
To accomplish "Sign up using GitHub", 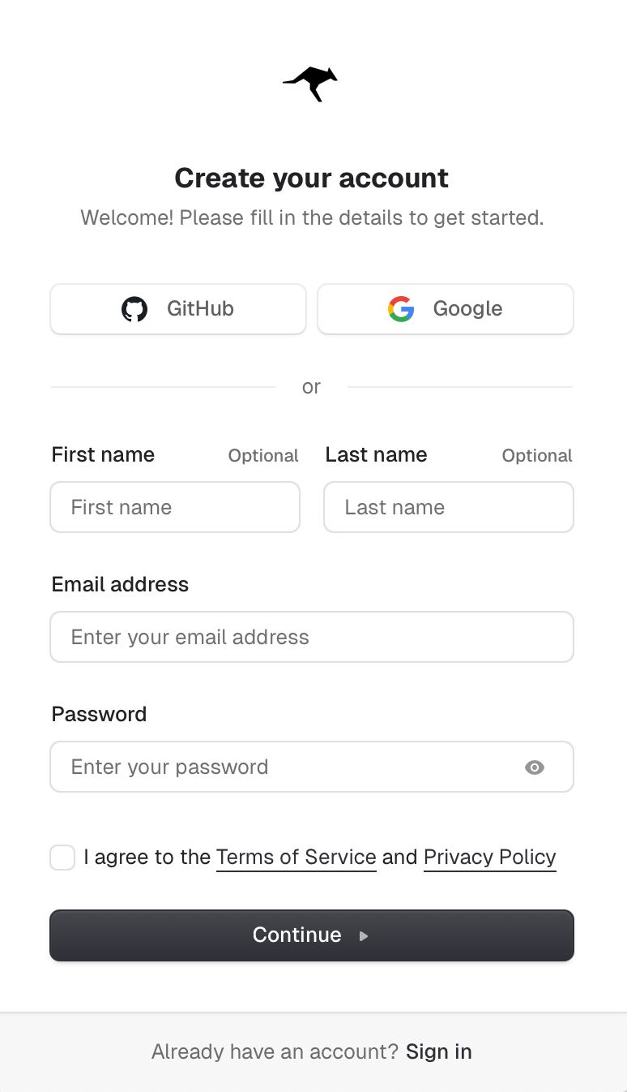I will point(178,308).
